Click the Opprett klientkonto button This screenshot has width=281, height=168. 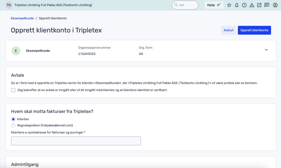tap(254, 30)
